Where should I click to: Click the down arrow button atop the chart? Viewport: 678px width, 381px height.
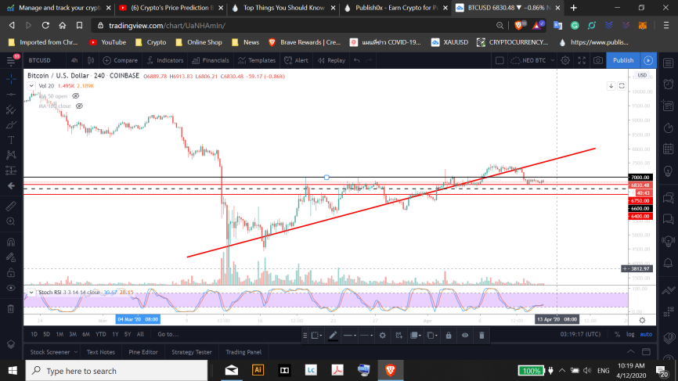[611, 86]
